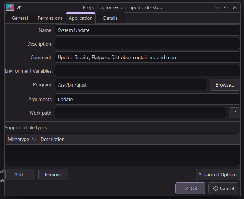Screen dimensions: 244x199
Task: Click the Add... file type button
Action: 20,174
